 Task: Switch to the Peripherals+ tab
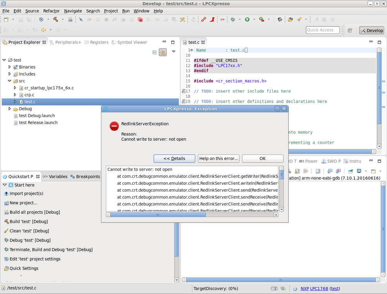click(65, 42)
